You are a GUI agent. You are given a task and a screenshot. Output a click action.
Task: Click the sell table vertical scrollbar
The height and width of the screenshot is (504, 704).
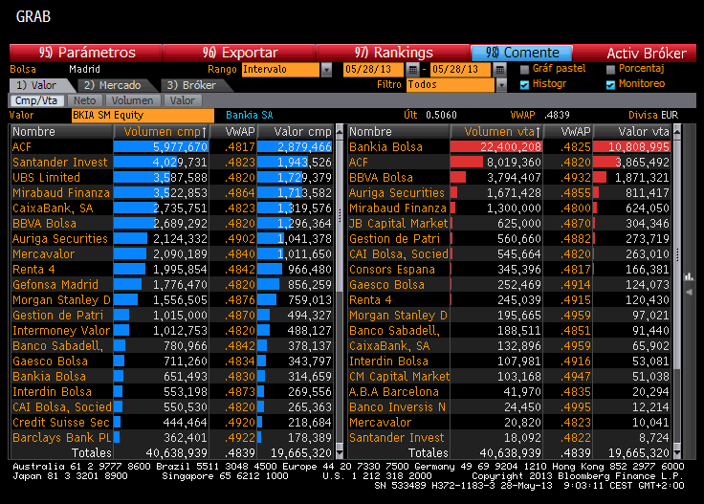tap(677, 292)
